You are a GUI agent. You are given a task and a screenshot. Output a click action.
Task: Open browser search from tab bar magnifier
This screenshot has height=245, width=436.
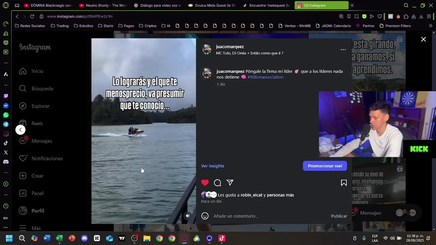406,5
